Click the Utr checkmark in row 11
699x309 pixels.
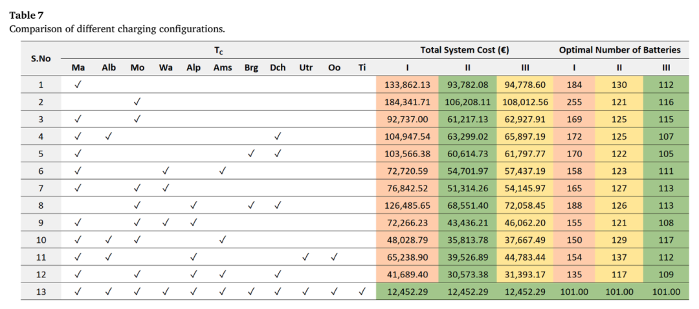[305, 257]
